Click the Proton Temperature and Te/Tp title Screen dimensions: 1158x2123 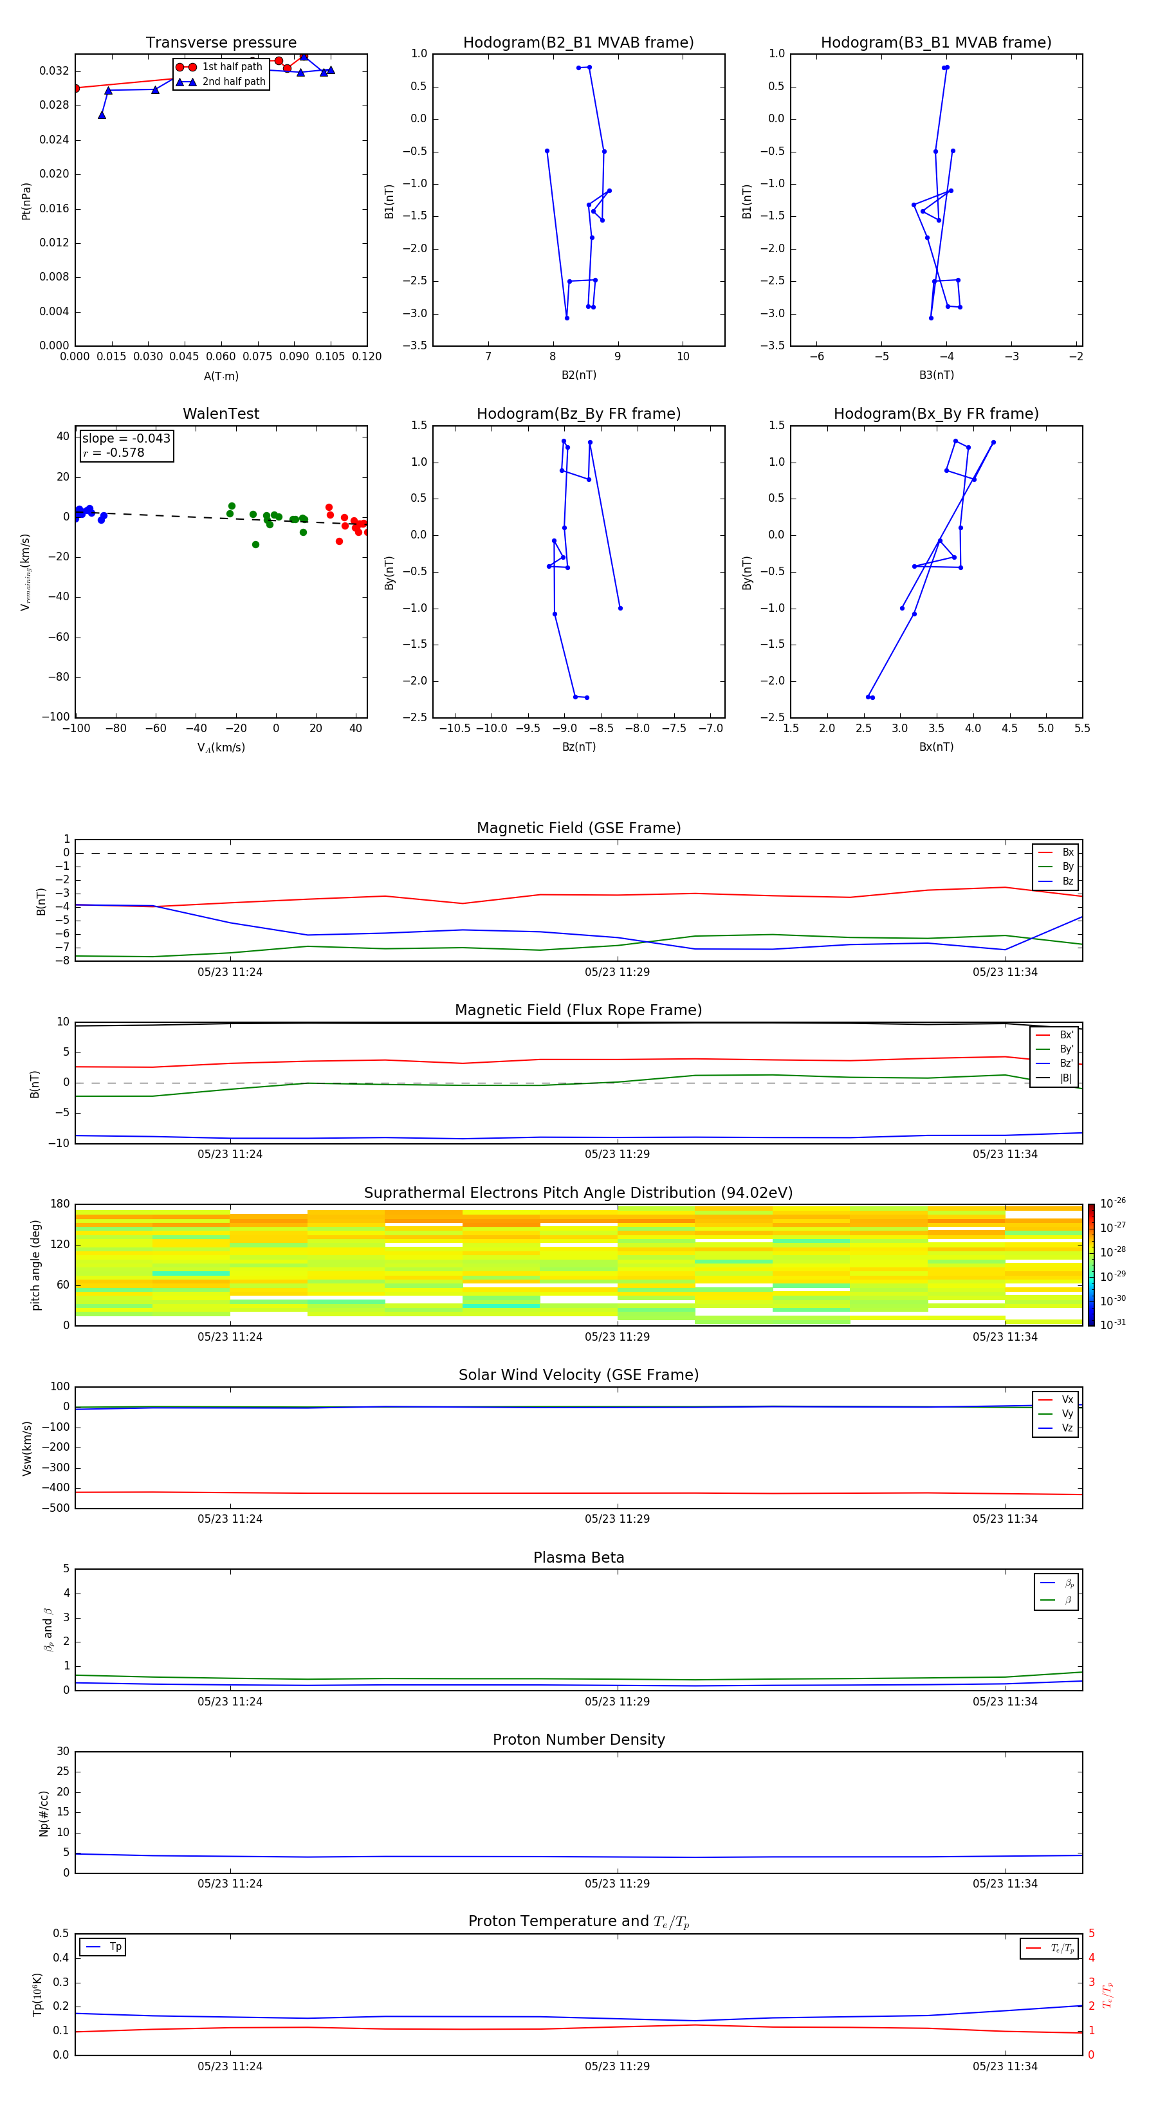tap(578, 1922)
